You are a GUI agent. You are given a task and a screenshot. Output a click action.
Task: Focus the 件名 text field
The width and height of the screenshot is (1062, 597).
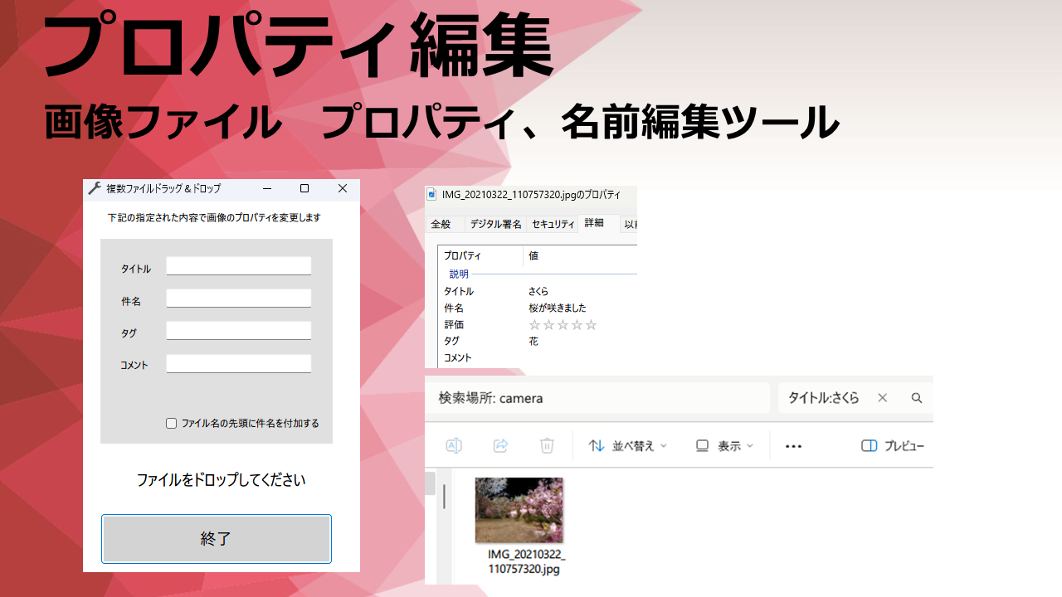[x=238, y=298]
